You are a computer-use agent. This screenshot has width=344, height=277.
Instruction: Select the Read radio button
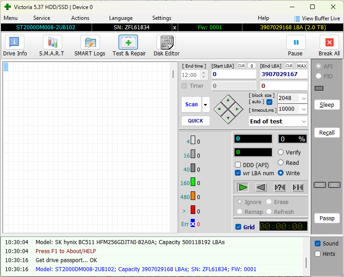(280, 163)
